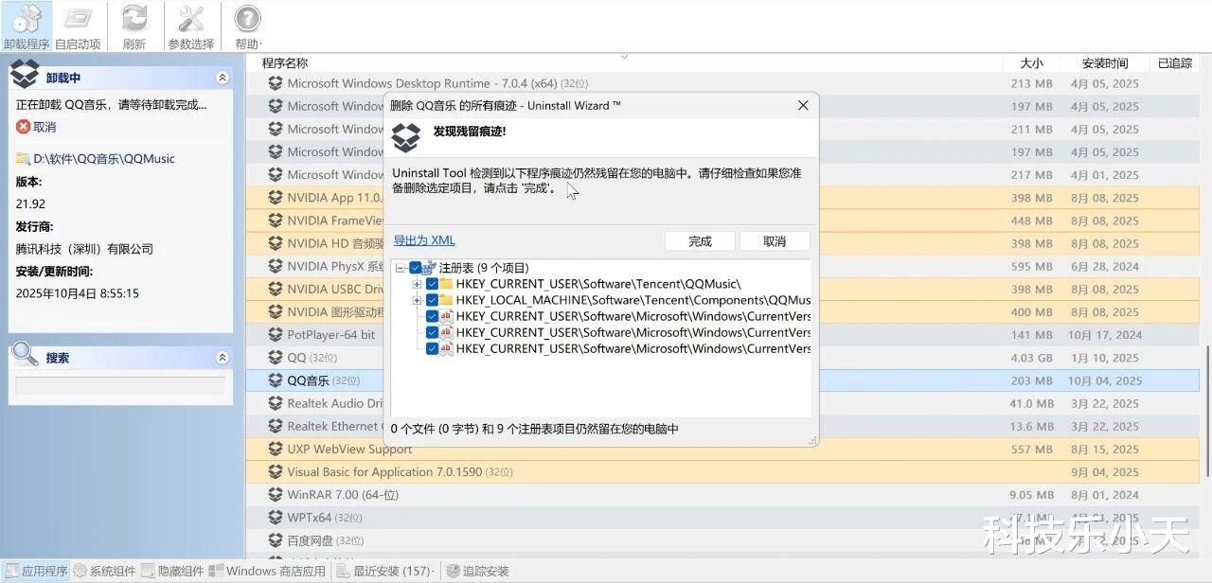The image size is (1212, 583).
Task: Expand the HKEY_CURRENT_USER\Software\Tencent\QQMusic node
Action: 417,284
